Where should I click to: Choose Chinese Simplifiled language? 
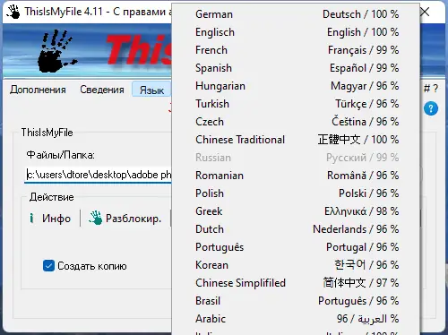pos(297,283)
